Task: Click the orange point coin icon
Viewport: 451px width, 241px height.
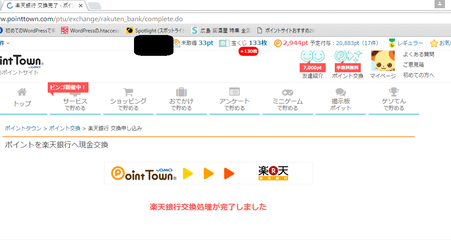Action: click(278, 43)
